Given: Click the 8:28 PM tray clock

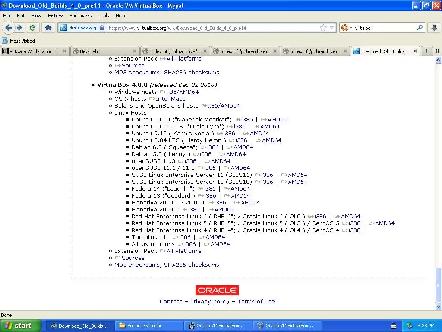Looking at the screenshot, I should pyautogui.click(x=426, y=326).
